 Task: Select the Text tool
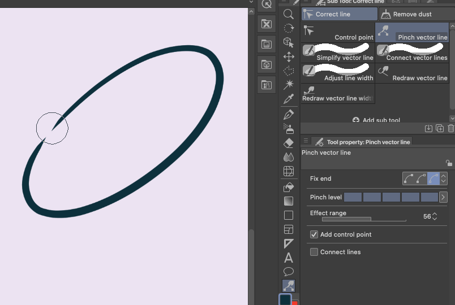(289, 258)
